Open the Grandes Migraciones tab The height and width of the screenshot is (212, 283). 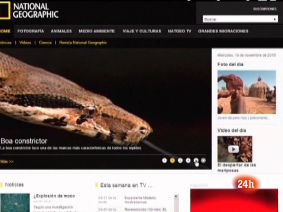coord(223,31)
